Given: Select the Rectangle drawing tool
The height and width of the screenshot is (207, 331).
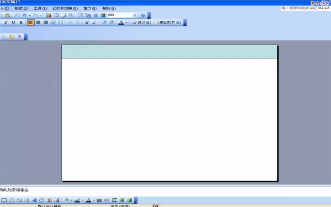Looking at the screenshot, I should [x=4, y=200].
